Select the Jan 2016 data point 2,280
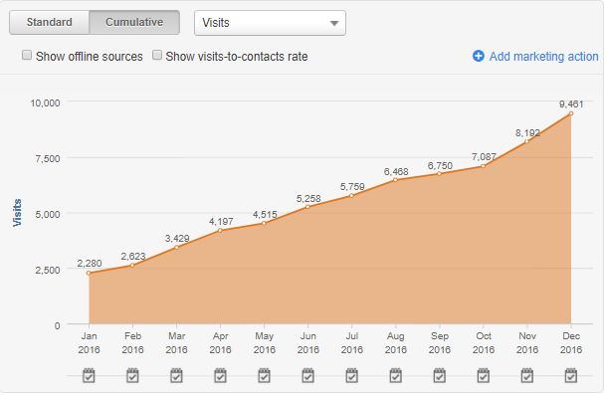Viewport: 606px width, 395px height. [89, 273]
